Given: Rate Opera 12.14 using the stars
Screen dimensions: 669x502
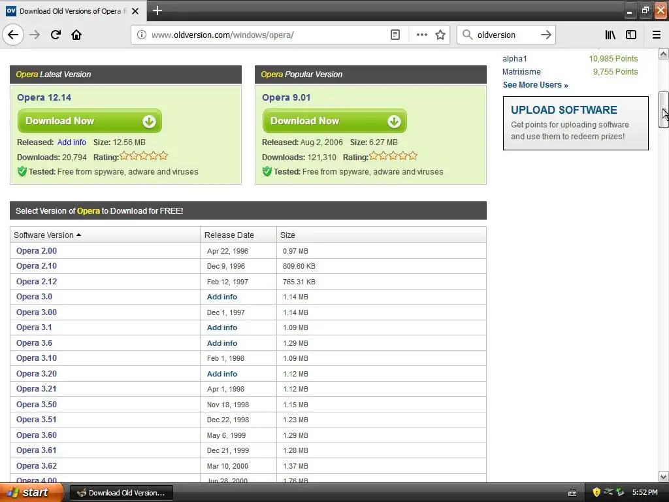Looking at the screenshot, I should click(144, 156).
